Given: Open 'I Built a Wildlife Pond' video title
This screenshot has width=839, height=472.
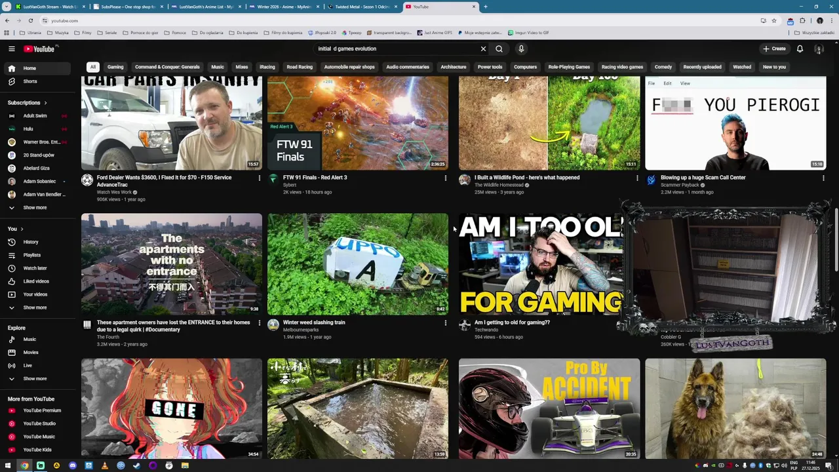Looking at the screenshot, I should [x=527, y=178].
